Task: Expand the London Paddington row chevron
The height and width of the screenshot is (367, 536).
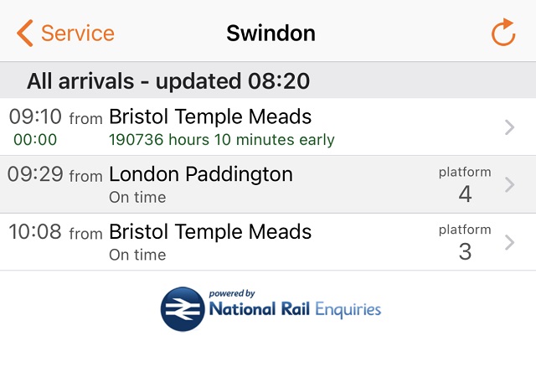Action: click(510, 184)
